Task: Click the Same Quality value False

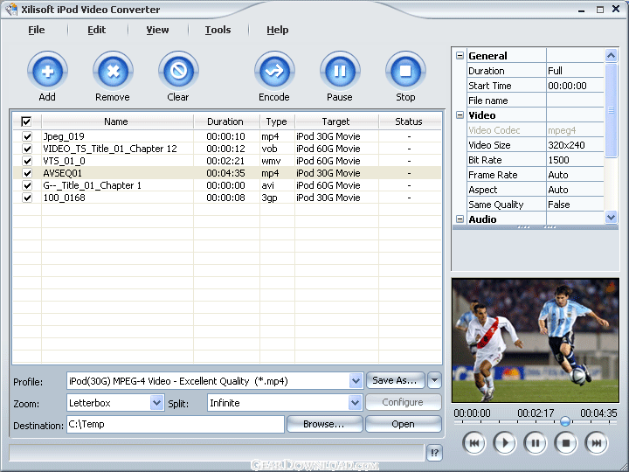Action: click(x=575, y=205)
